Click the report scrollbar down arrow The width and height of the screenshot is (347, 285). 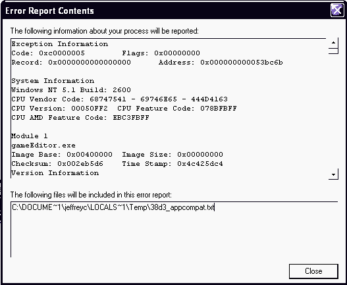(x=333, y=174)
